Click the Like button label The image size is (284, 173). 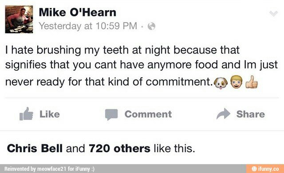coord(50,114)
